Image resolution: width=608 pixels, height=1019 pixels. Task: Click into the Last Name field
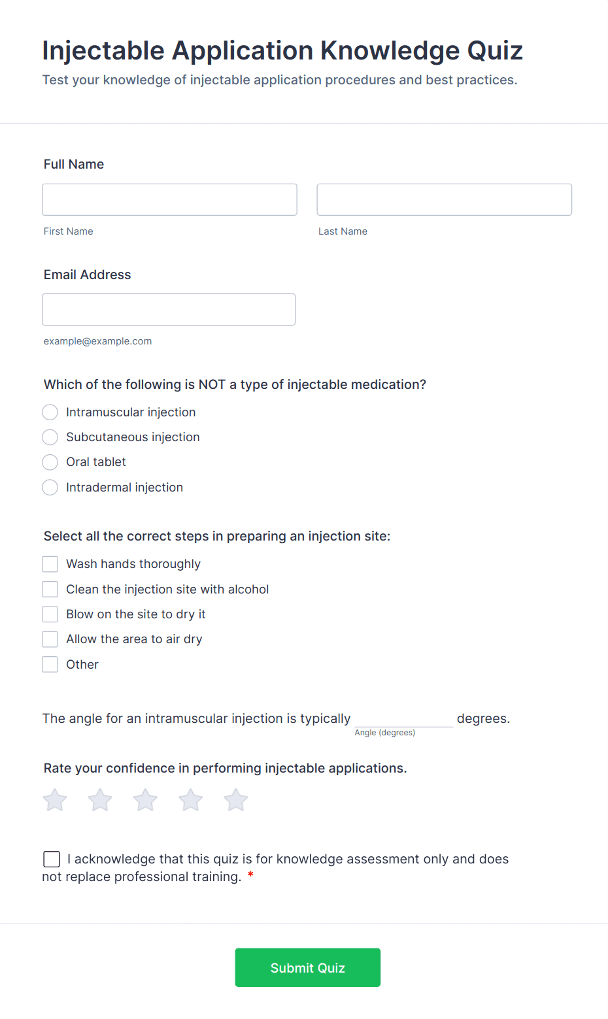point(444,199)
